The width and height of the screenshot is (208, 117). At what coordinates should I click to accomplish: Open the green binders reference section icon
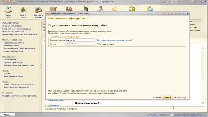click(132, 9)
